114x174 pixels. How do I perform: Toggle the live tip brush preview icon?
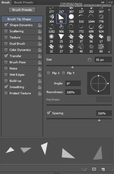84,169
